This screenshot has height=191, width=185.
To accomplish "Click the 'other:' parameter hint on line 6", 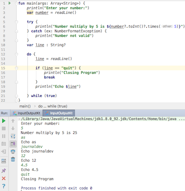I will click(167, 26).
